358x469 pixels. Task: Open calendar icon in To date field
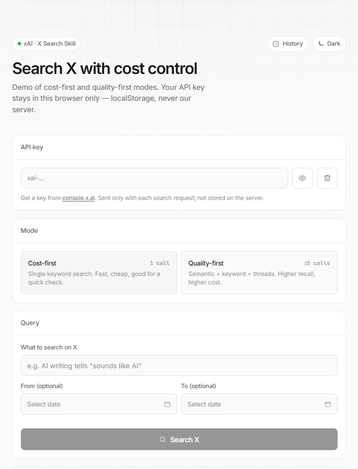[x=328, y=404]
